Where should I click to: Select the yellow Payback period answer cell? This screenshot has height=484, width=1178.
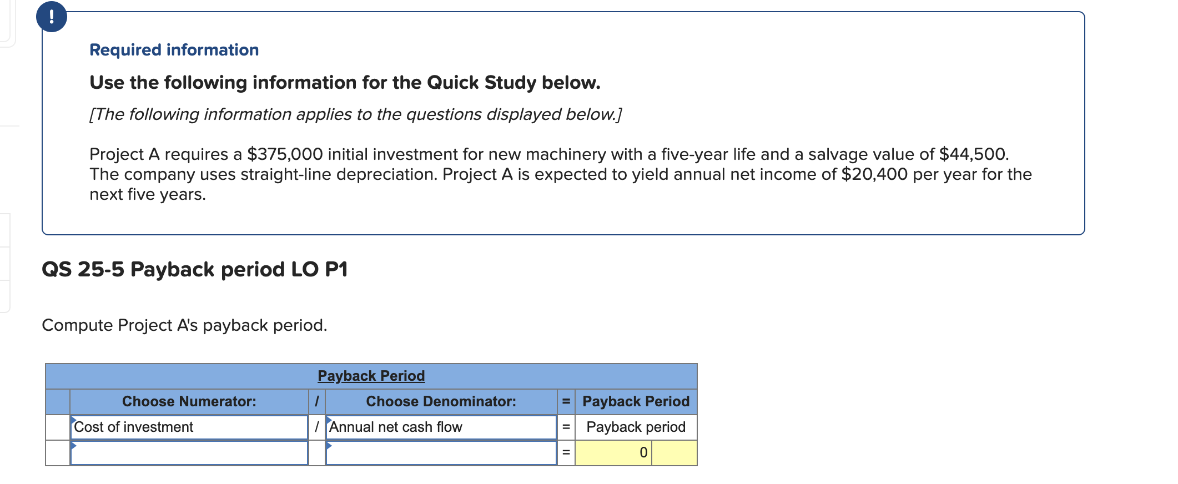pos(636,452)
